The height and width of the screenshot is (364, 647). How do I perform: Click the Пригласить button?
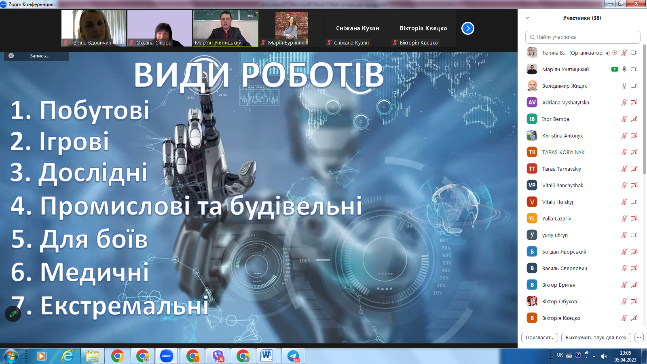pos(539,337)
